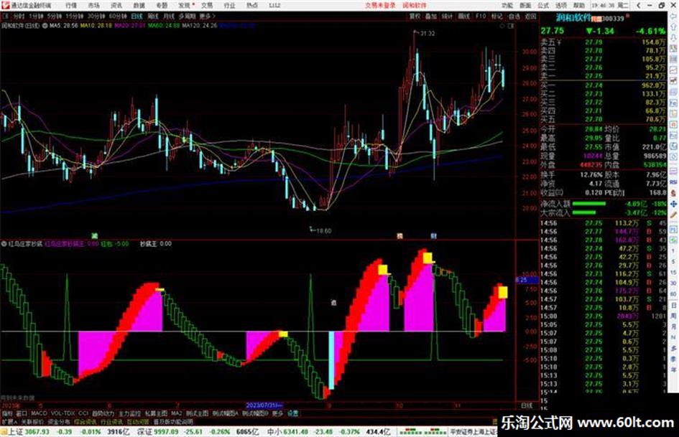
Task: Expand the 更多 periods dropdown
Action: coord(207,16)
